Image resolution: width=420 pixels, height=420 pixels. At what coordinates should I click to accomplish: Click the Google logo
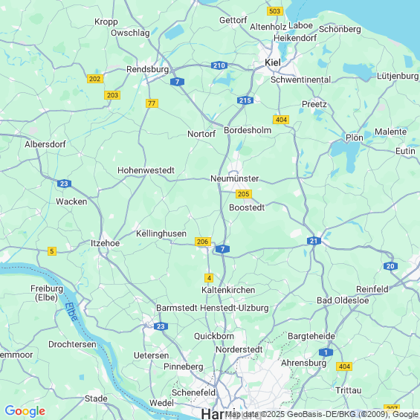click(25, 411)
